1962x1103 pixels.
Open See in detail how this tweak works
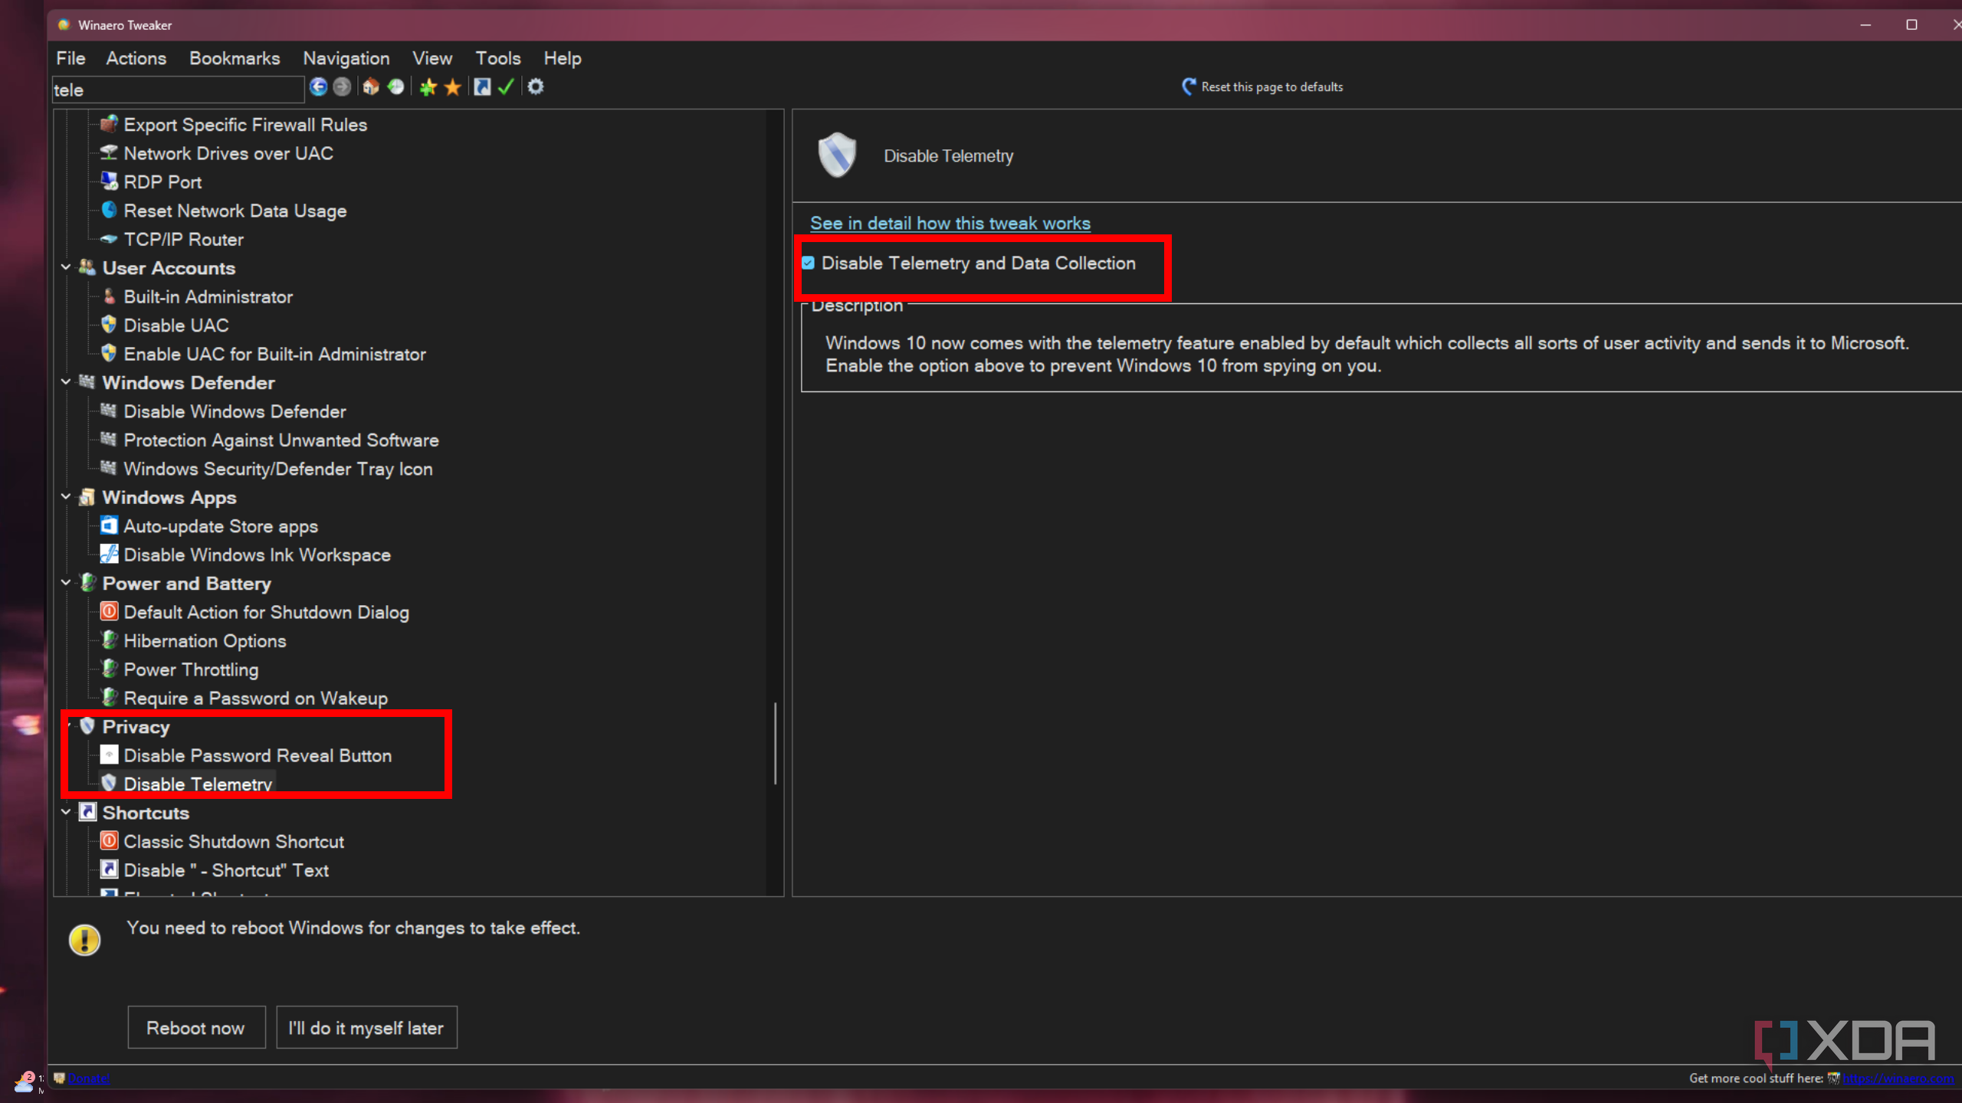[x=950, y=223]
